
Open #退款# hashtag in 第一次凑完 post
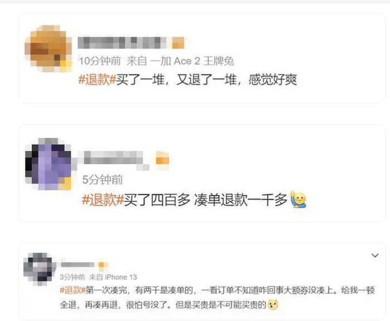coord(72,290)
